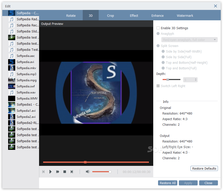Choose Side by Side(Full) option
This screenshot has height=191, width=223.
click(163, 57)
